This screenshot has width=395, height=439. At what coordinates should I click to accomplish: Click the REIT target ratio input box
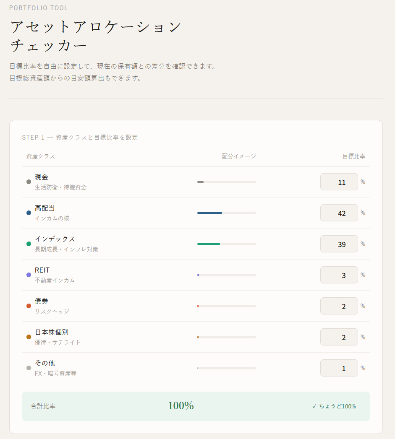coord(339,275)
